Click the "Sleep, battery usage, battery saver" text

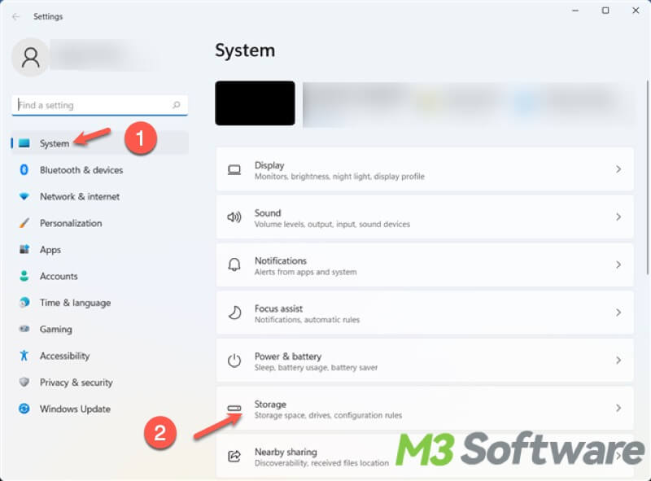click(x=316, y=368)
